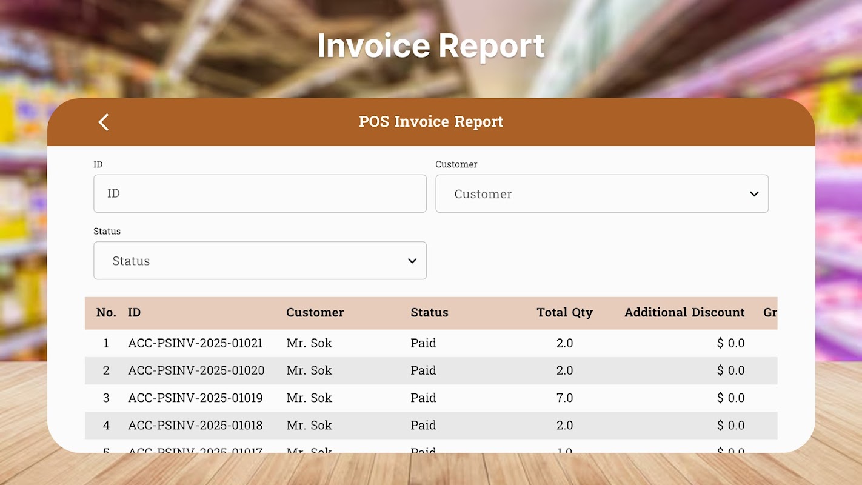
Task: Click Paid status of invoice 01019
Action: tap(423, 398)
